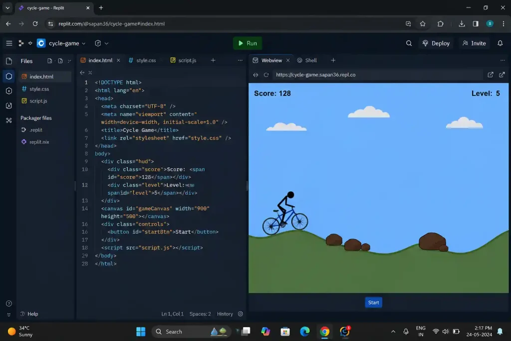Screen dimensions: 511x341
Task: Add a new tab next to Shell
Action: [333, 60]
